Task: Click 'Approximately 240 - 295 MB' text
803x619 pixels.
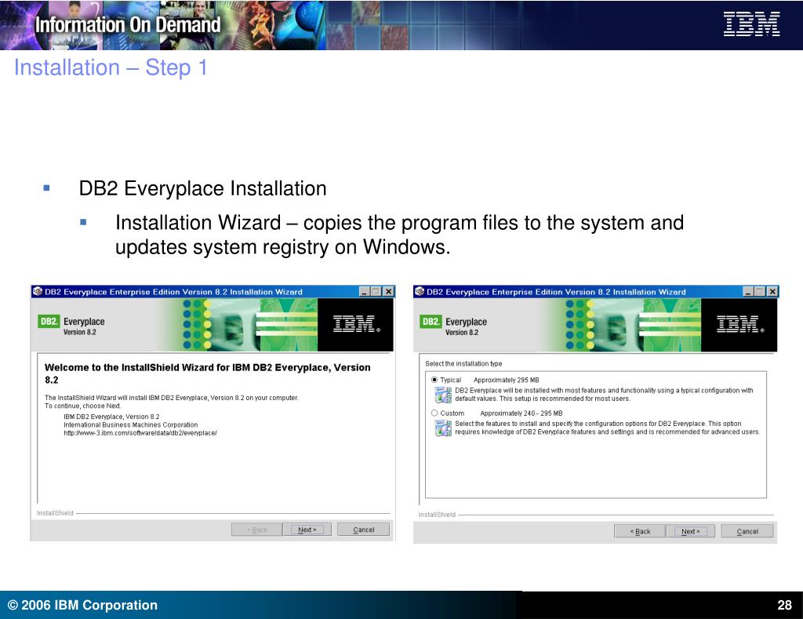Action: tap(521, 413)
